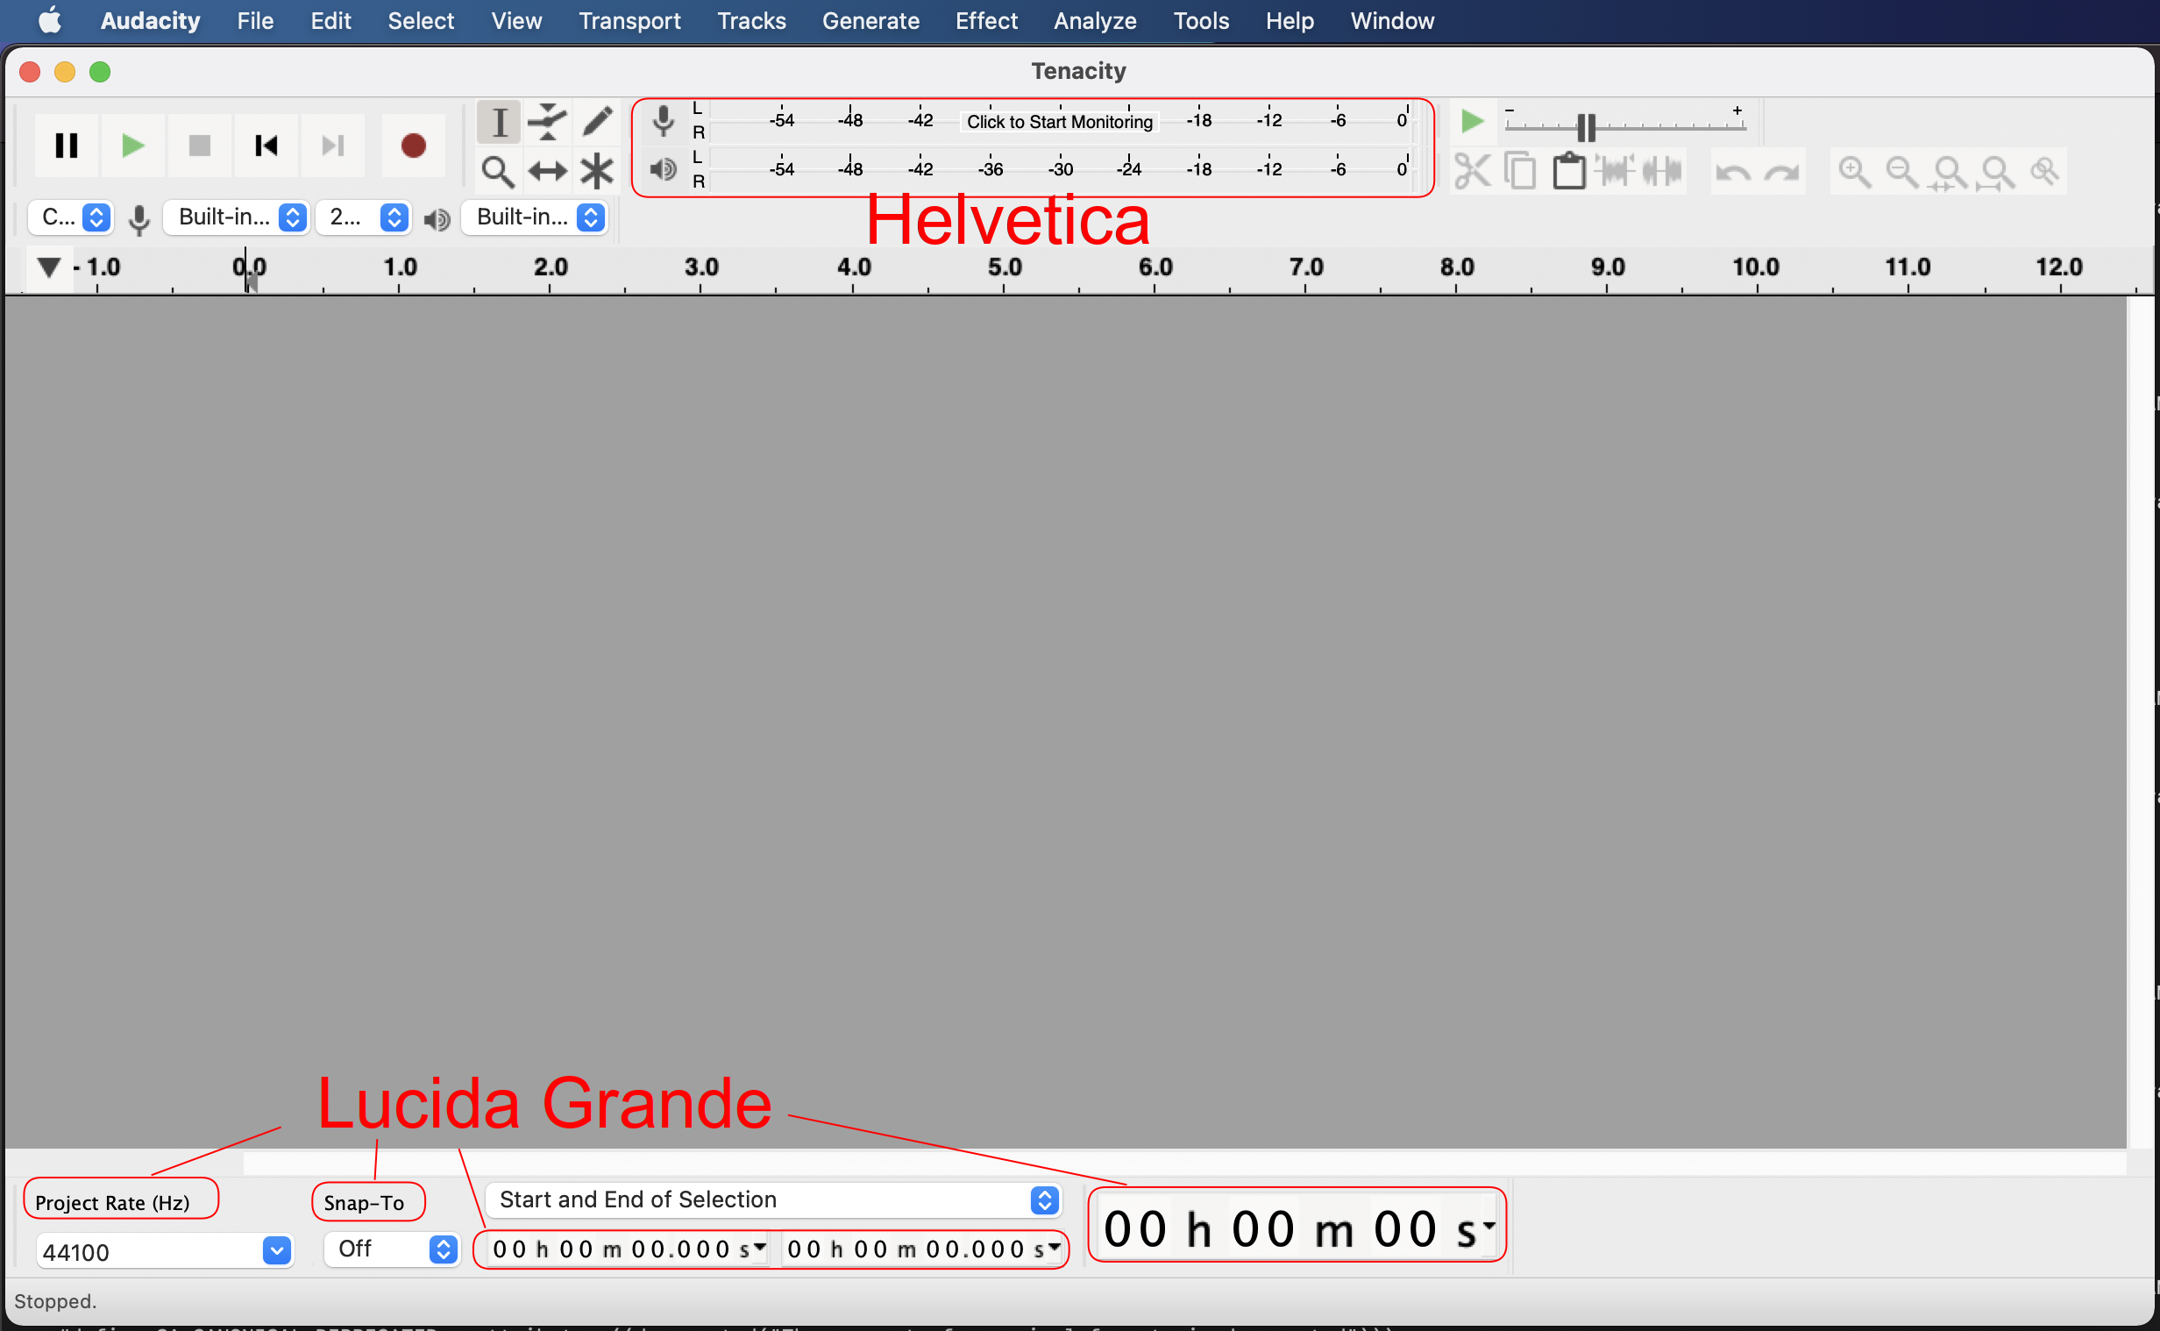2160x1331 pixels.
Task: Skip to Start of the project
Action: tap(266, 146)
